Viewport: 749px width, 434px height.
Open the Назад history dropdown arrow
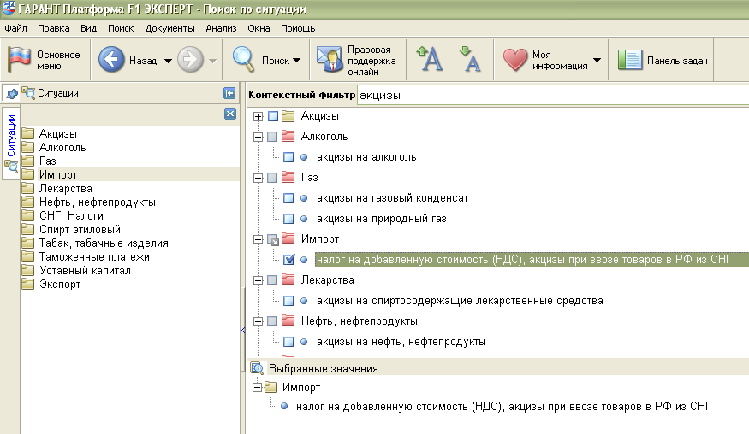[x=168, y=61]
